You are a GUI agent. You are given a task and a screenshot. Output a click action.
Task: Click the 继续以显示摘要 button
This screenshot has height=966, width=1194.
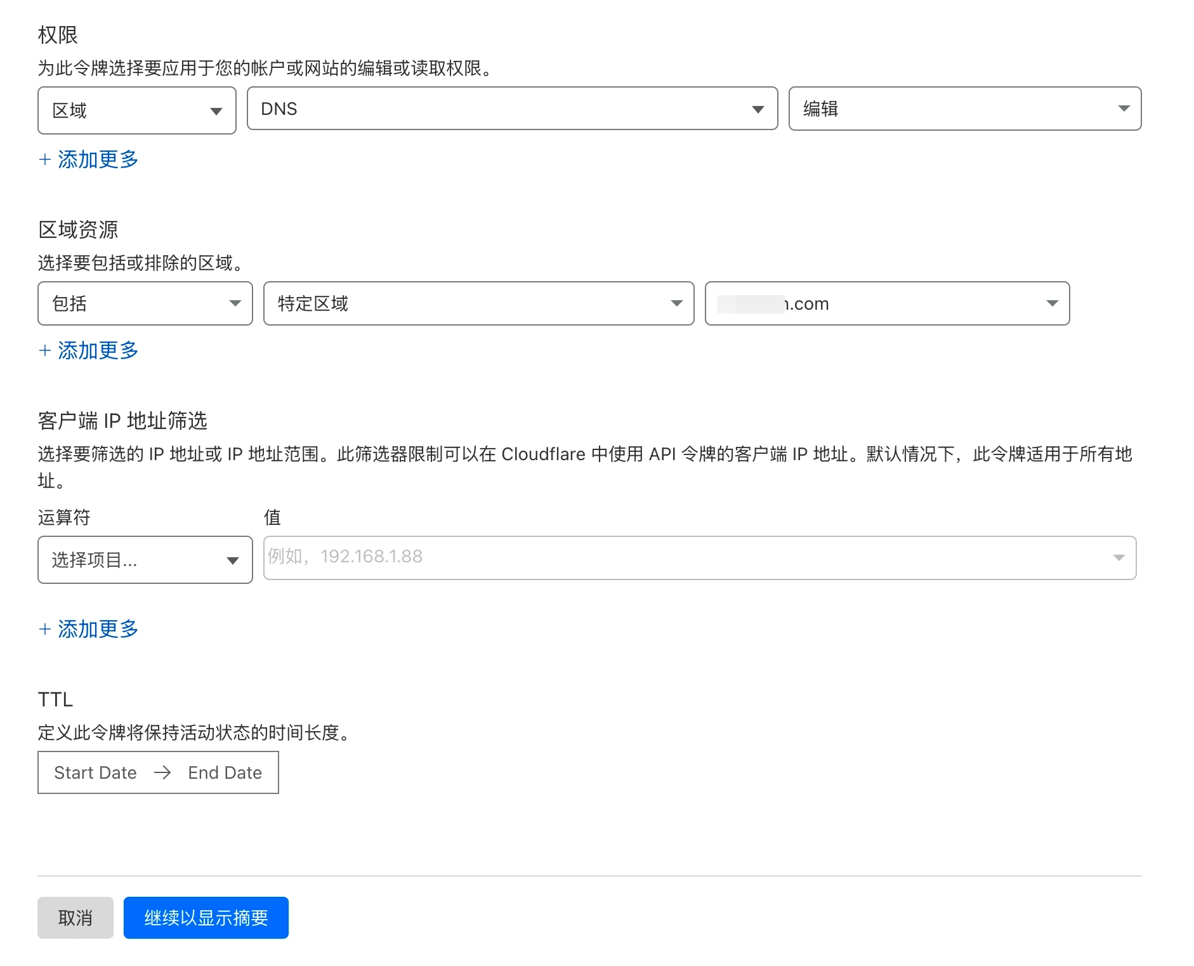tap(206, 918)
